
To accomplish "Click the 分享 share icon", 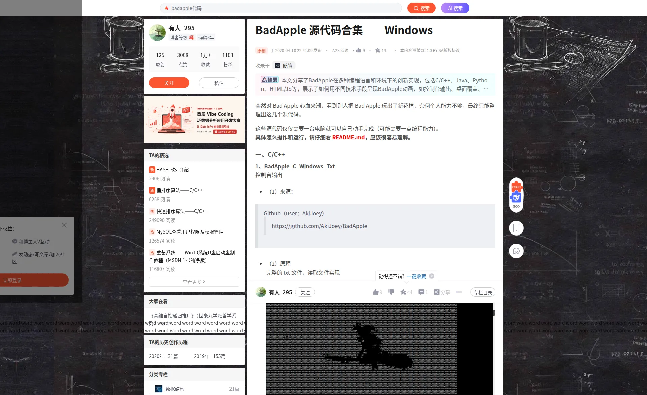I will point(437,292).
